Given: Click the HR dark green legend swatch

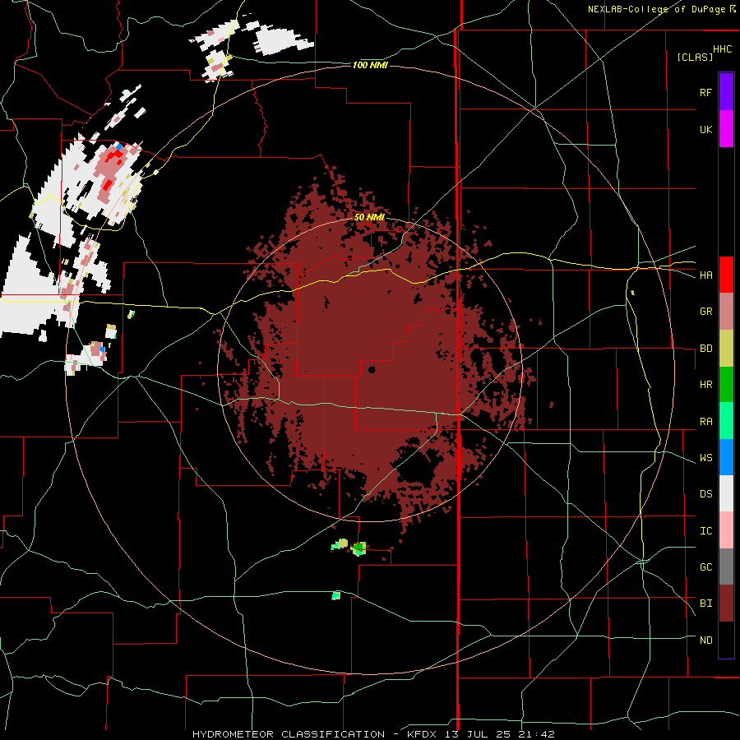Looking at the screenshot, I should click(x=726, y=384).
